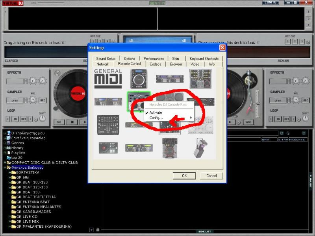Screen dimensions: 315x236
Task: Open right deck sampler siren dropdown
Action: (x=289, y=100)
